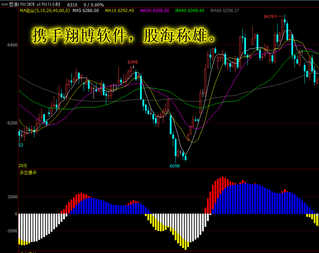Click the zero axis label of 多空通杀 panel
Image resolution: width=319 pixels, height=253 pixels.
16,214
